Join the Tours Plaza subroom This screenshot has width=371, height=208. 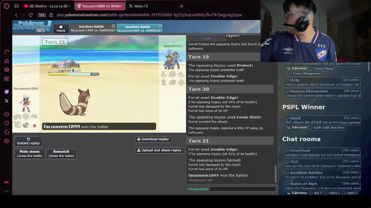(321, 68)
